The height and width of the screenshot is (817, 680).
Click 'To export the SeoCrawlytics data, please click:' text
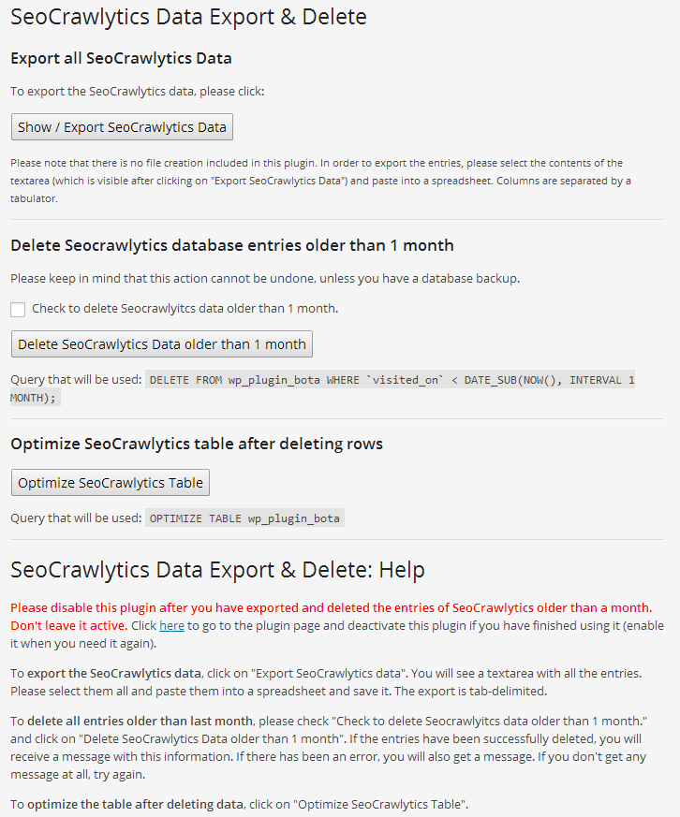point(138,92)
